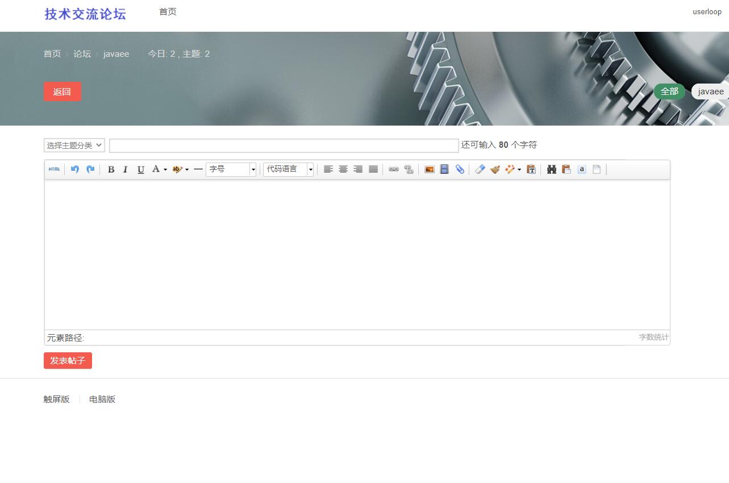Image resolution: width=729 pixels, height=483 pixels.
Task: Click the 字数统计 word count label
Action: tap(654, 338)
